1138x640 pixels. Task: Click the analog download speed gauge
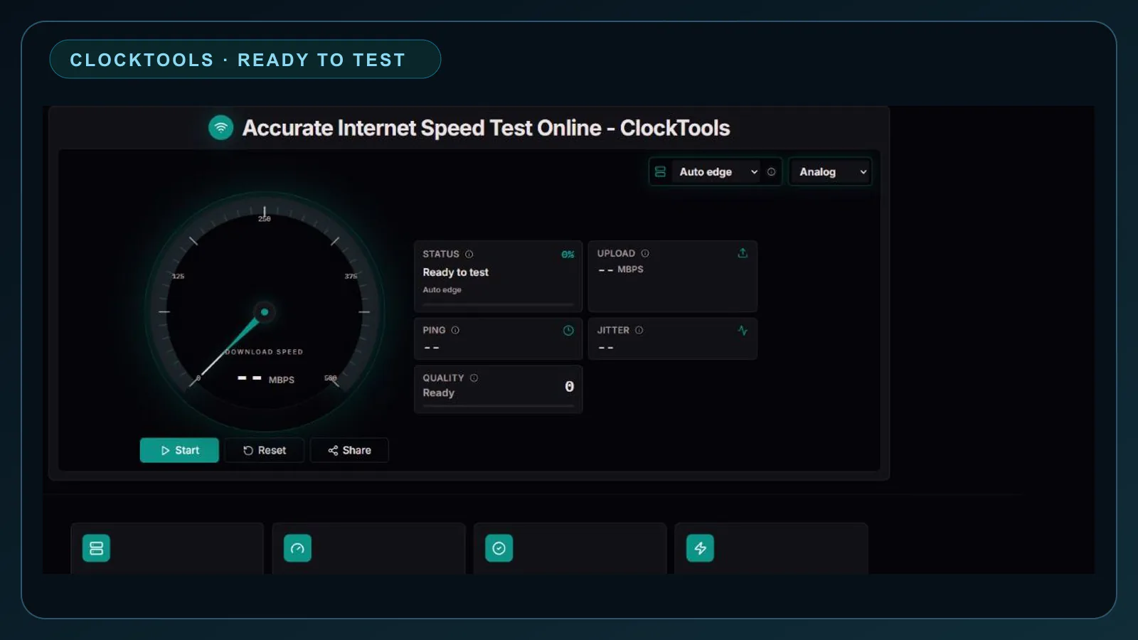264,311
